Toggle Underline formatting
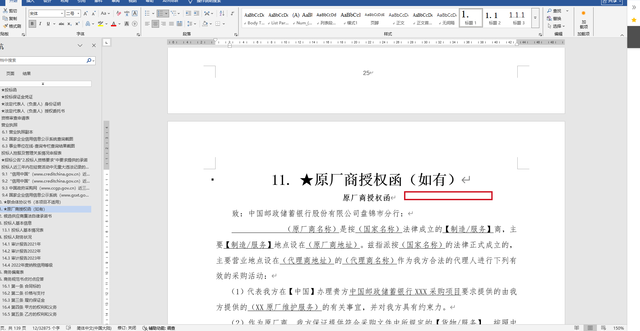The height and width of the screenshot is (331, 640). [48, 24]
